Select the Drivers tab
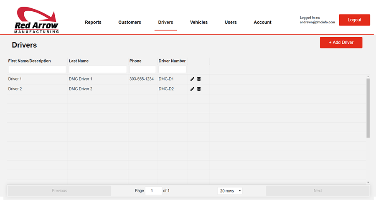This screenshot has height=200, width=376. pyautogui.click(x=165, y=23)
